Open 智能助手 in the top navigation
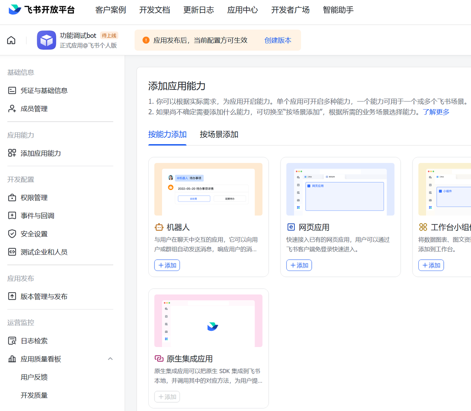The image size is (471, 411). 338,10
